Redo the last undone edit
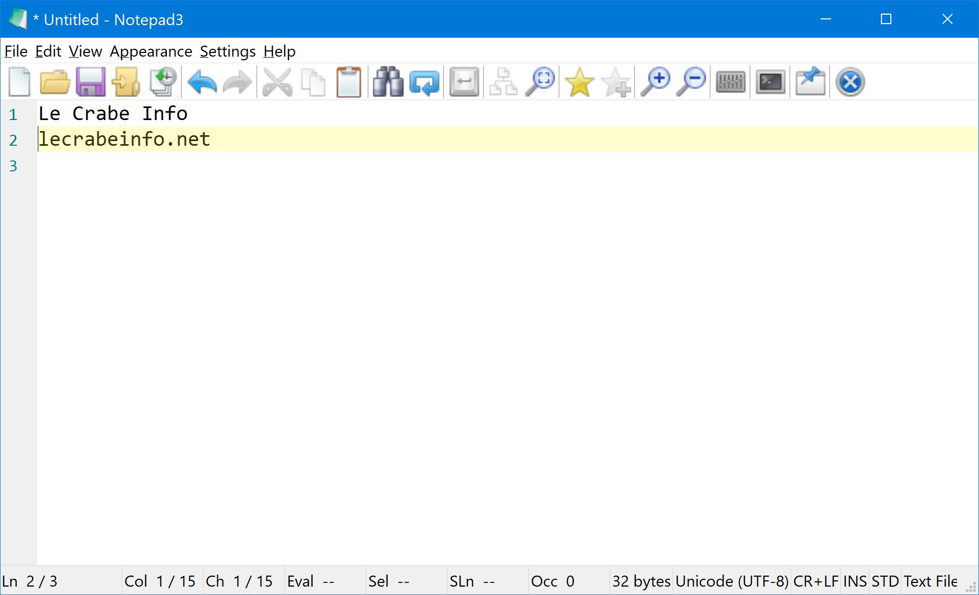Image resolution: width=979 pixels, height=595 pixels. [x=237, y=82]
